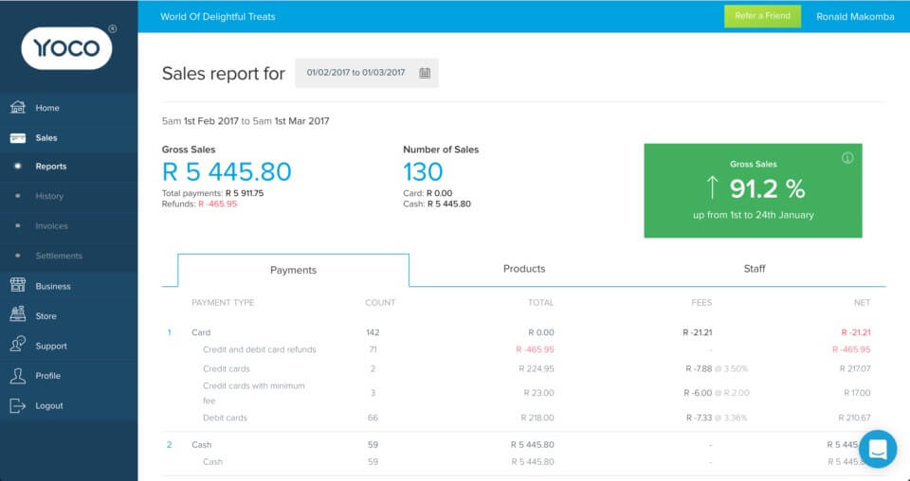Click the Card payment type row label
This screenshot has width=910, height=481.
click(x=201, y=332)
